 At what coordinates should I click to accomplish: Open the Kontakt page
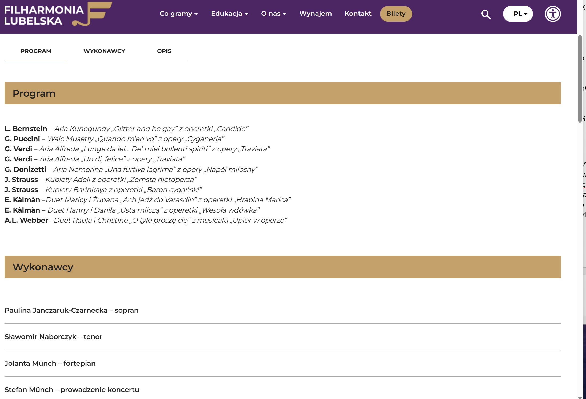358,14
